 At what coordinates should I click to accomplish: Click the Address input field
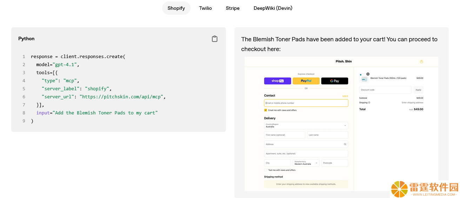point(306,144)
